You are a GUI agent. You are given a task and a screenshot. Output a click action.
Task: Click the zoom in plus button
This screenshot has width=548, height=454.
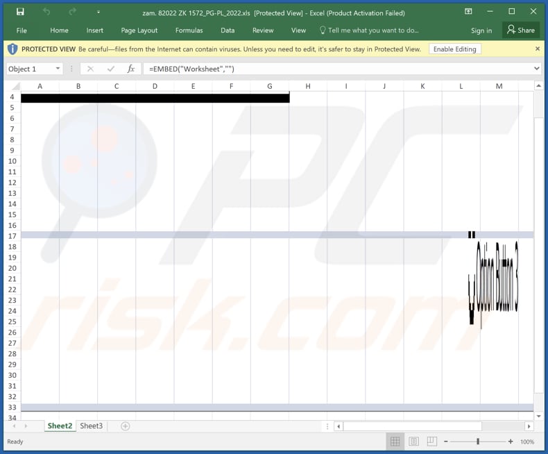pyautogui.click(x=511, y=442)
